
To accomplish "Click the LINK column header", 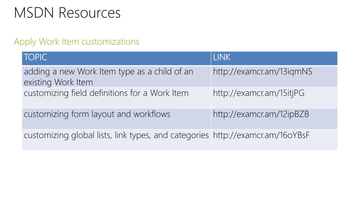I will click(x=274, y=58).
